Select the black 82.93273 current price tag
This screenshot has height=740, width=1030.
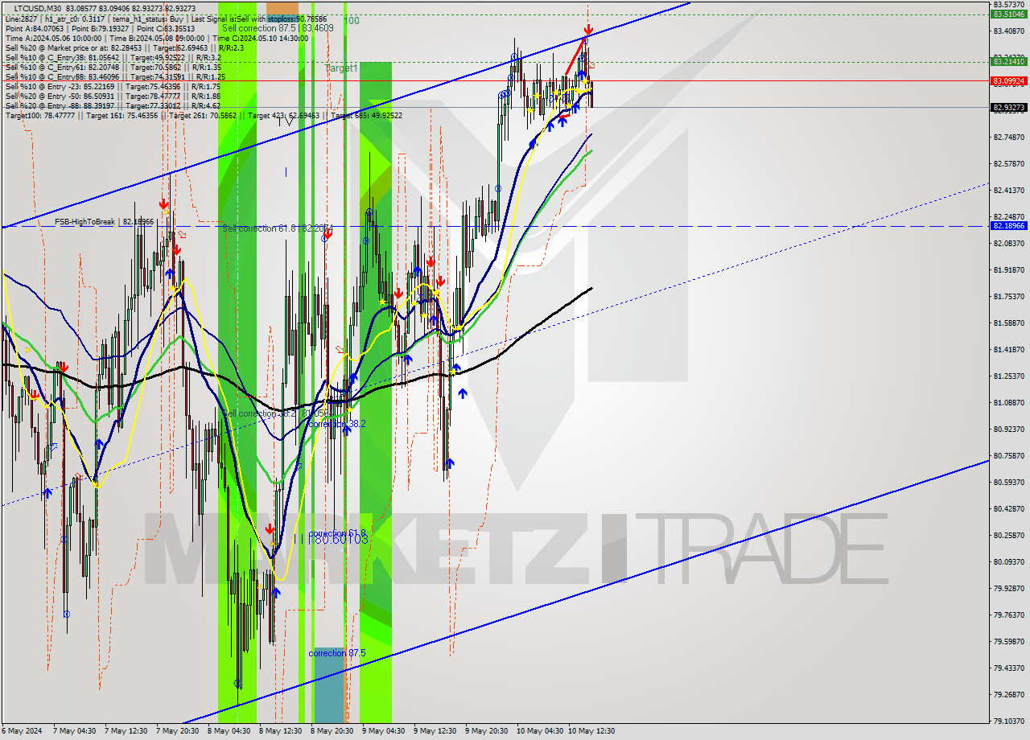(x=1008, y=107)
